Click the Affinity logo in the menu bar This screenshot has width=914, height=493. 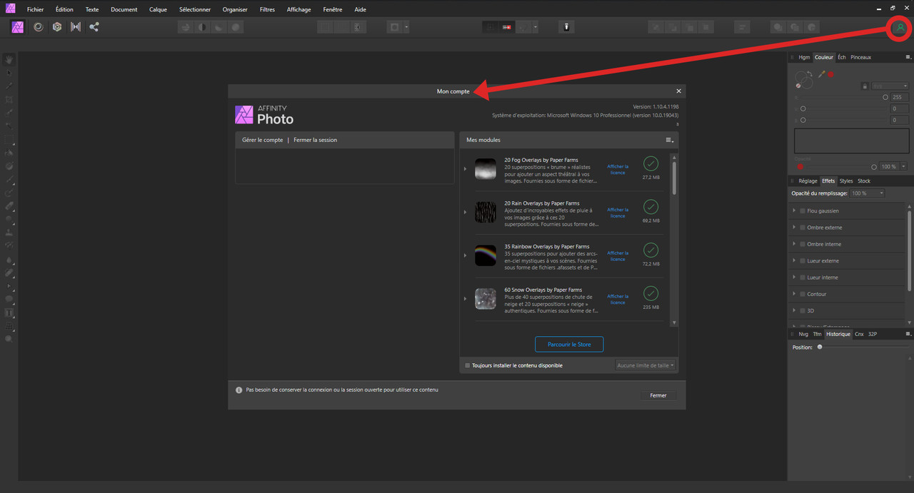pyautogui.click(x=10, y=9)
